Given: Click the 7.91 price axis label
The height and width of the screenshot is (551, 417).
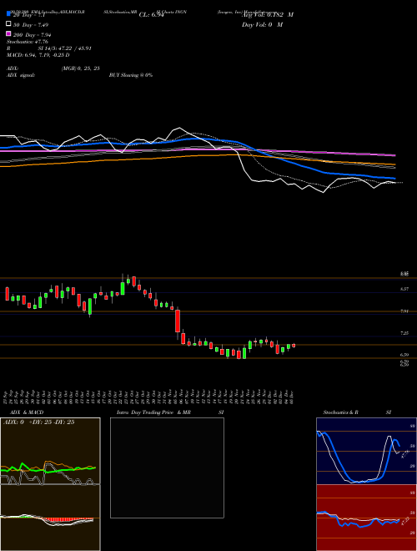Looking at the screenshot, I should pos(404,311).
